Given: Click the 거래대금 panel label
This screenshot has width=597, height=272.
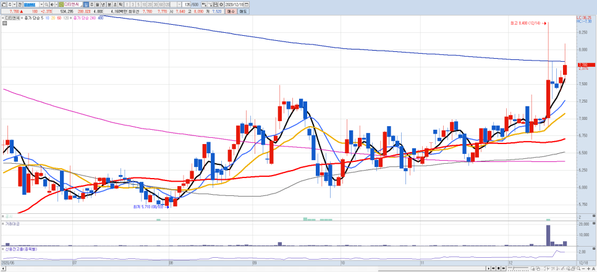Looking at the screenshot, I should click(12, 223).
